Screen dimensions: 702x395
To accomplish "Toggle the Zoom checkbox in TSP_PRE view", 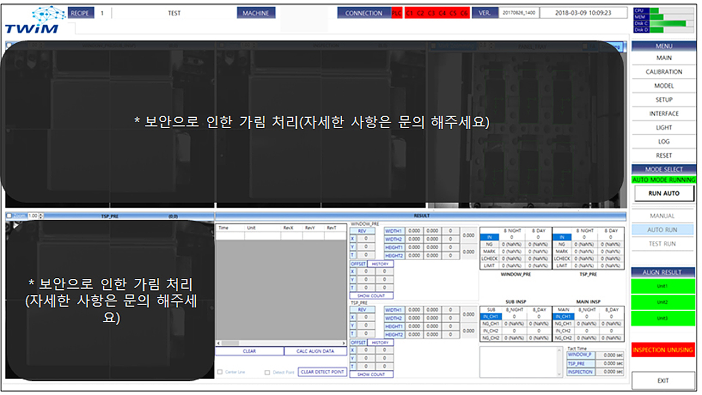I will point(9,216).
